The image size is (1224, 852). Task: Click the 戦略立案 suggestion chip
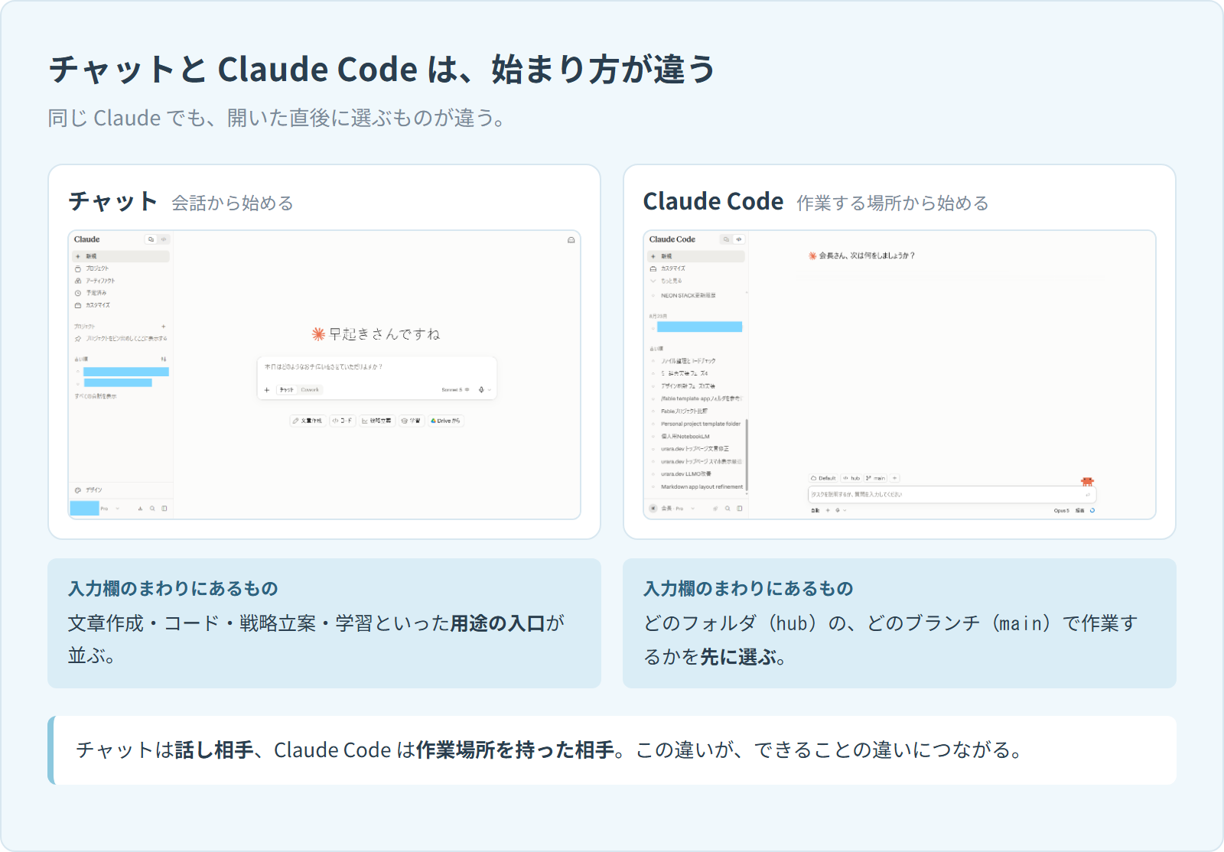(376, 421)
